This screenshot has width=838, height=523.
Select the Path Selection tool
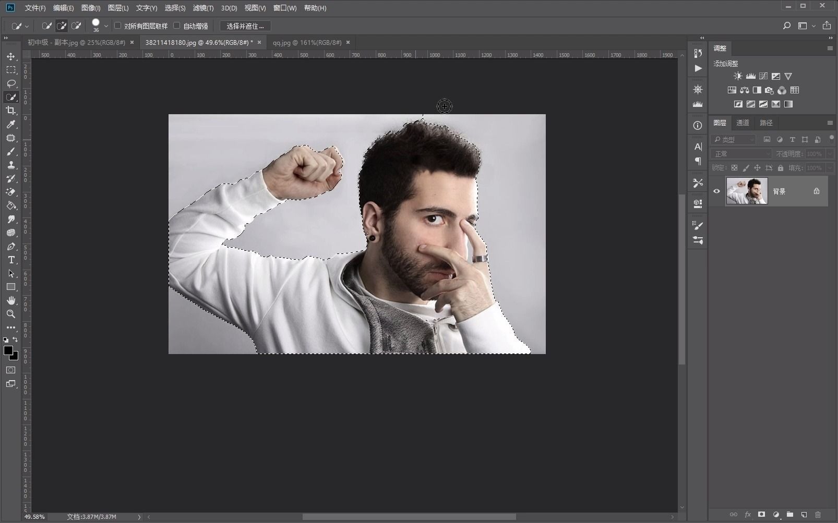pos(11,273)
